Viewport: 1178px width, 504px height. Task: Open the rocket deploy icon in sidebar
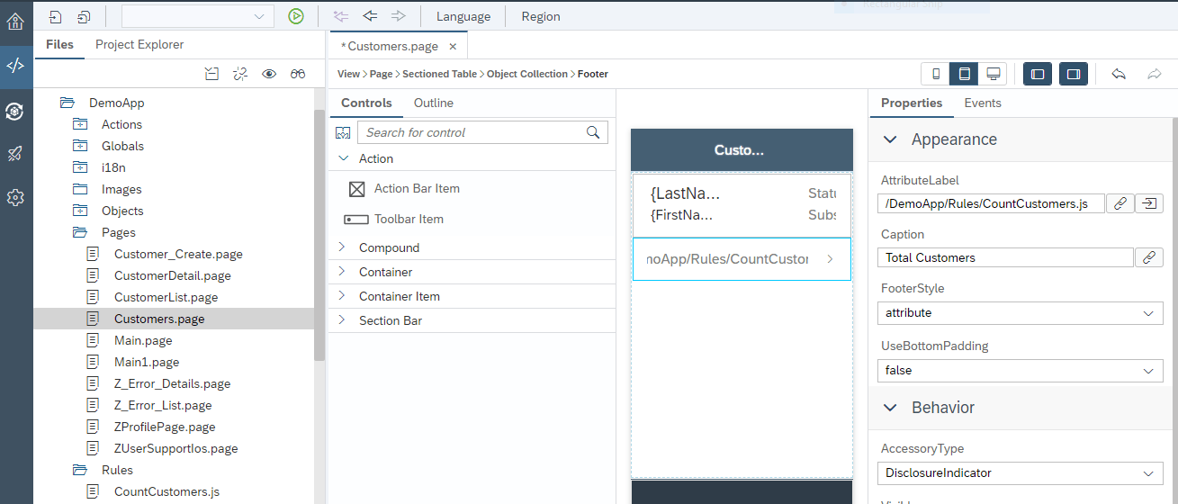(x=15, y=154)
